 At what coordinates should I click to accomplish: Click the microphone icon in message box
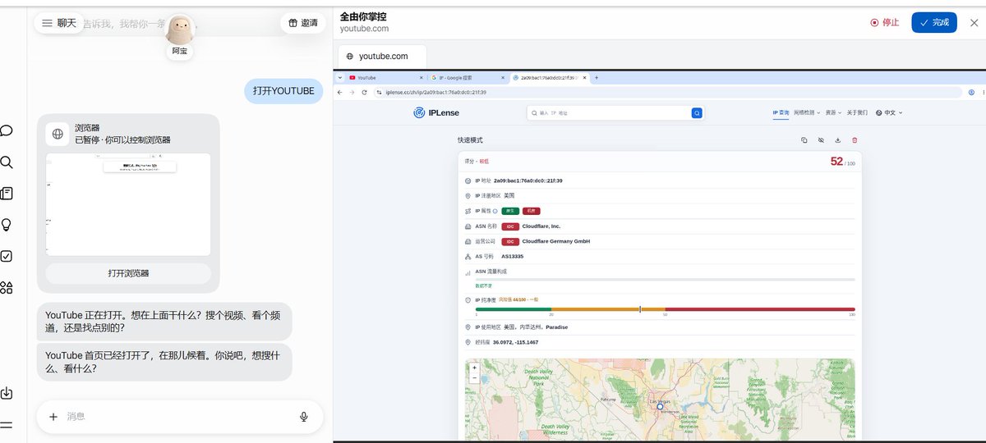(304, 417)
